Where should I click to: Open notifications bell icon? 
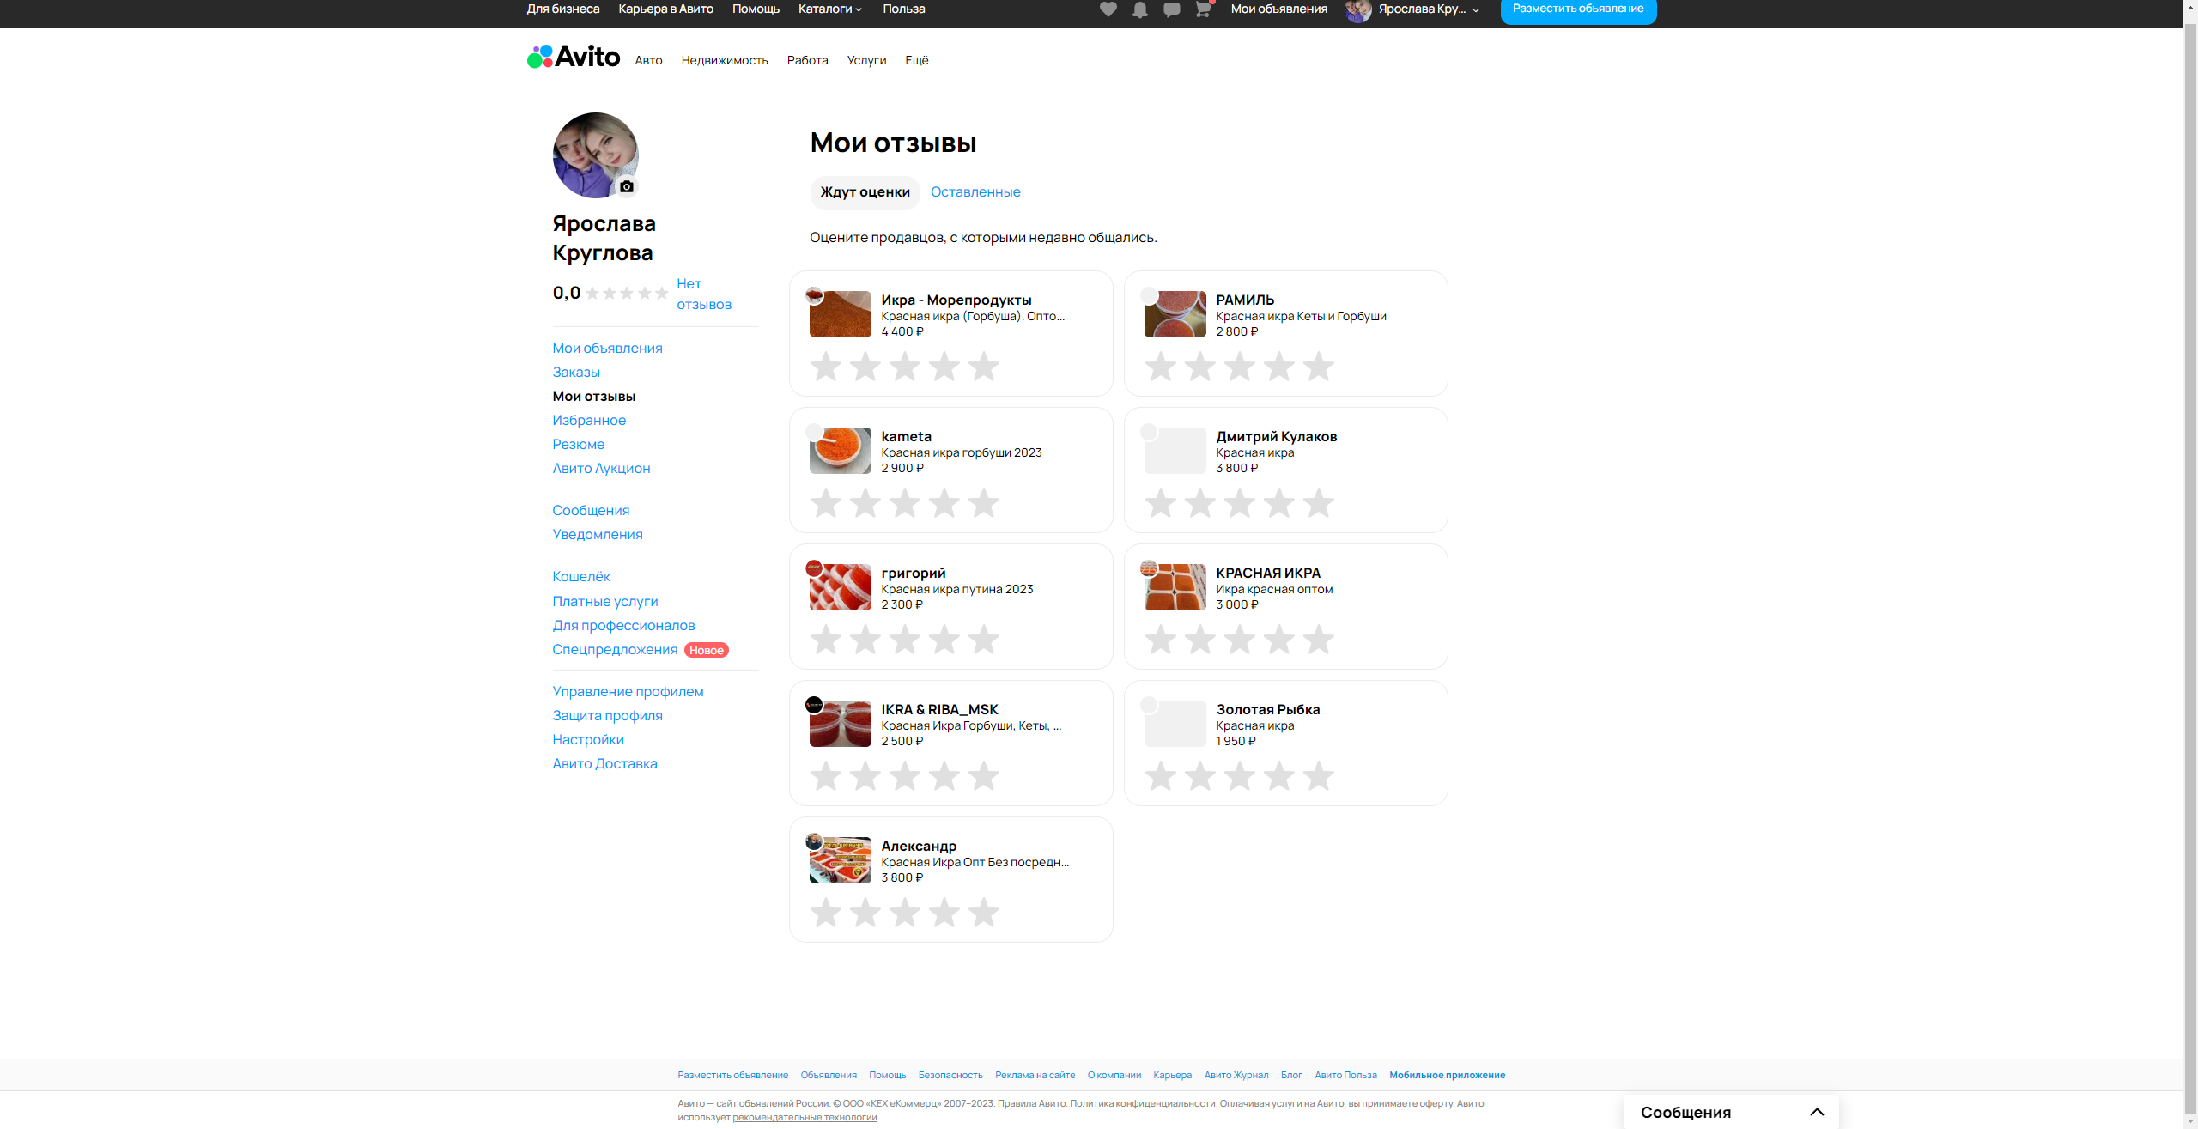1140,9
